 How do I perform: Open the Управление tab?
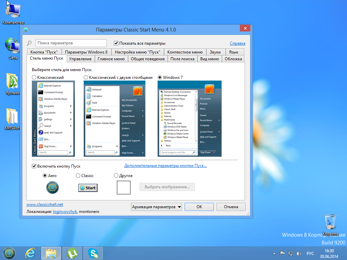coord(80,59)
